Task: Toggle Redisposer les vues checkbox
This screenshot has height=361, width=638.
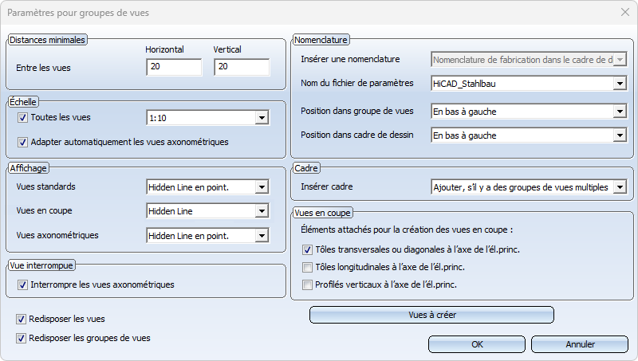Action: (x=21, y=319)
